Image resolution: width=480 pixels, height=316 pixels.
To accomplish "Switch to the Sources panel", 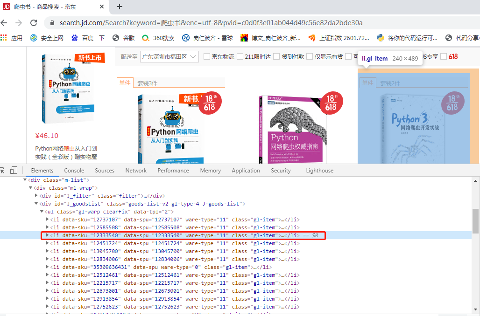I will [x=105, y=171].
